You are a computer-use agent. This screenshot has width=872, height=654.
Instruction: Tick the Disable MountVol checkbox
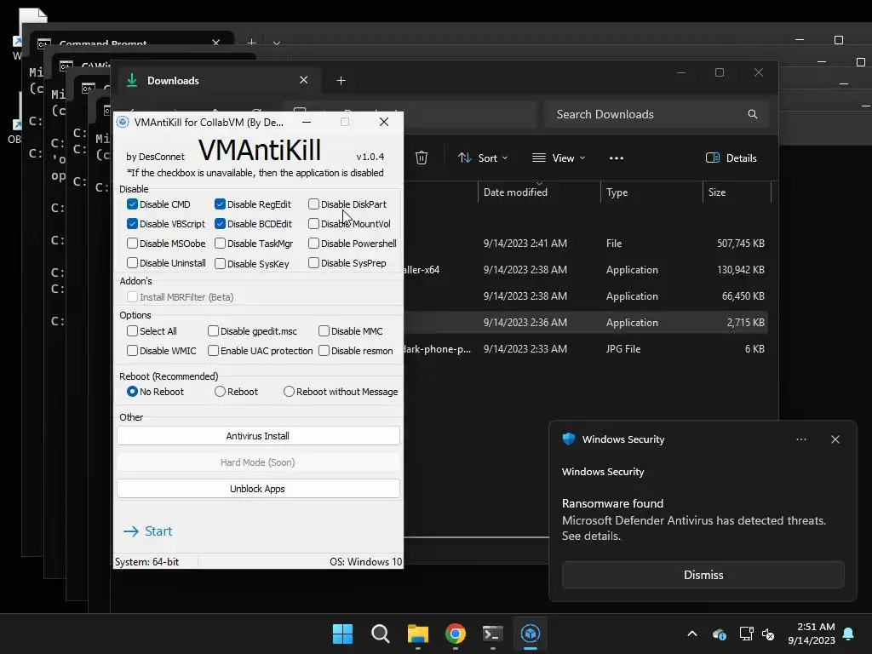tap(313, 224)
